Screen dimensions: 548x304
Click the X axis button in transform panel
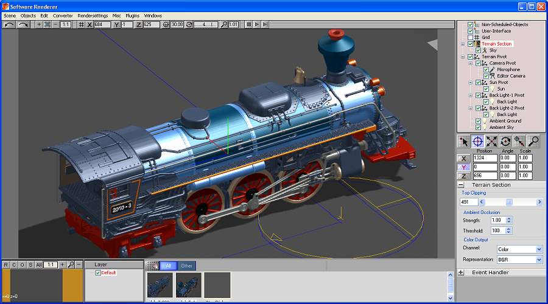pos(464,158)
